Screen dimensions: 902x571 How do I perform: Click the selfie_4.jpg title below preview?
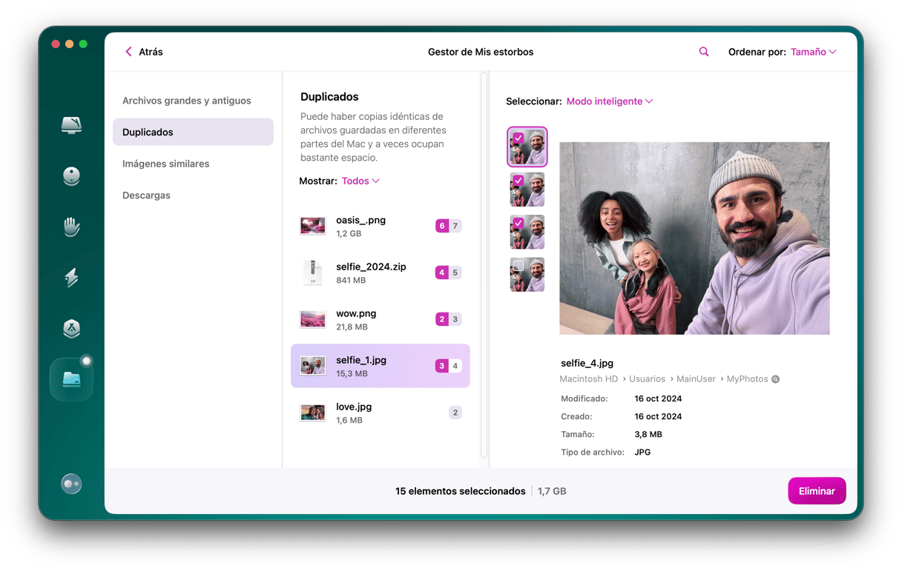(x=587, y=363)
